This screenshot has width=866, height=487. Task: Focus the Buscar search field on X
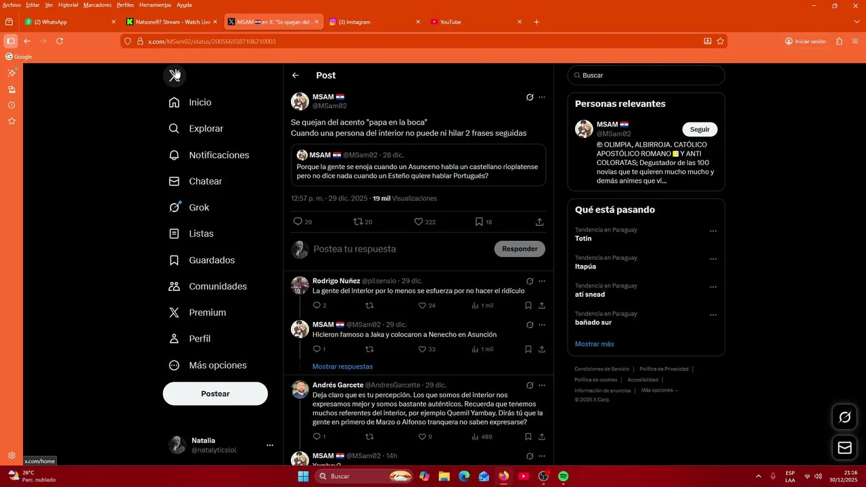[x=646, y=75]
